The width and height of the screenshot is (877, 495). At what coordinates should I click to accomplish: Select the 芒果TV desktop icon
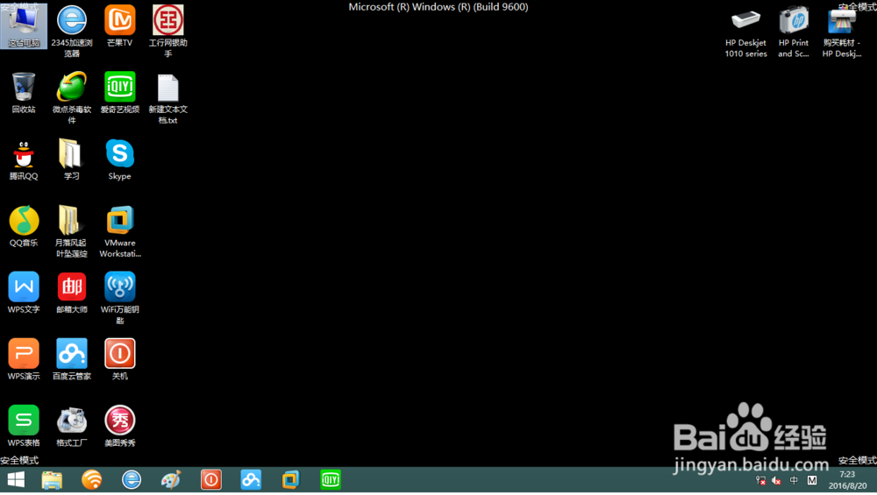(x=119, y=26)
